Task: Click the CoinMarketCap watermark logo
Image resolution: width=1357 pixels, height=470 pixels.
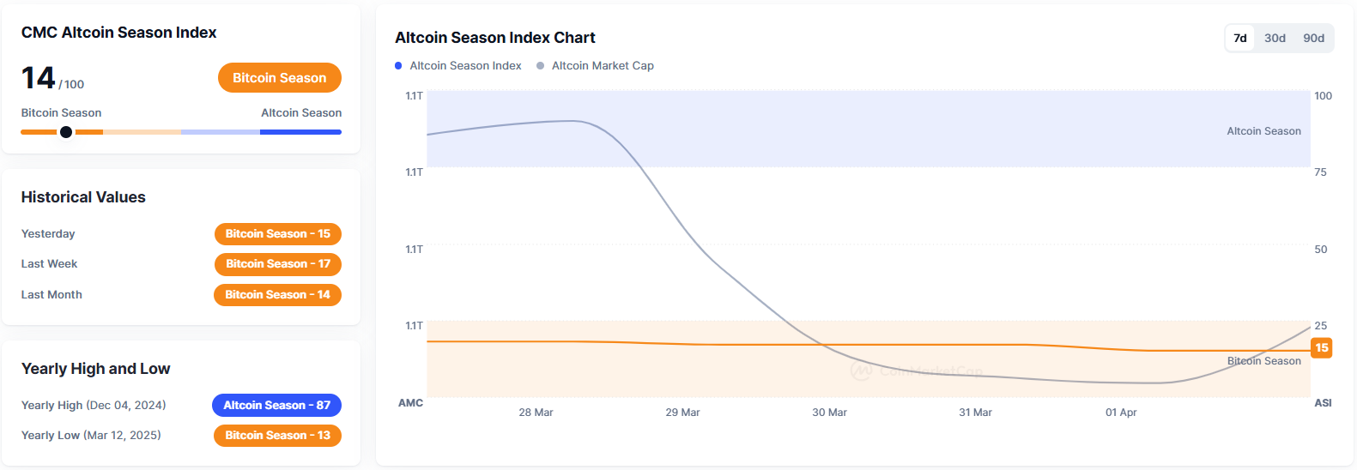Action: click(x=861, y=371)
